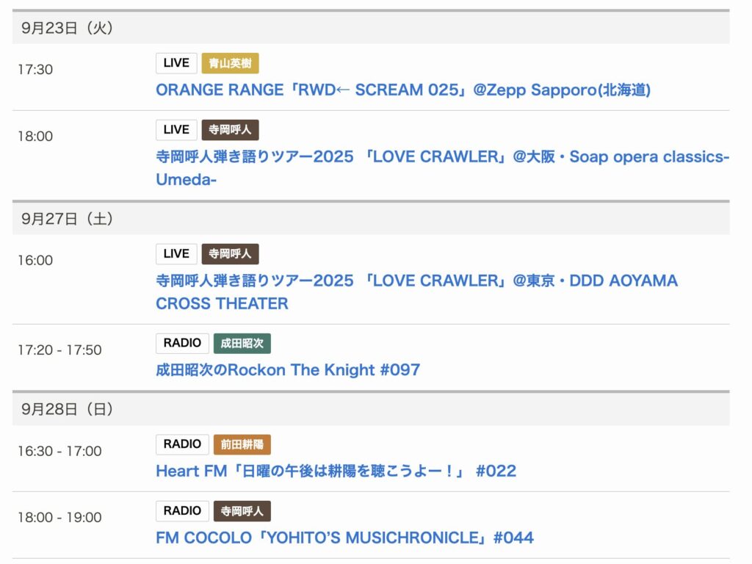Click the yellow 青山英樹 artist tag
The image size is (752, 564).
click(x=231, y=63)
